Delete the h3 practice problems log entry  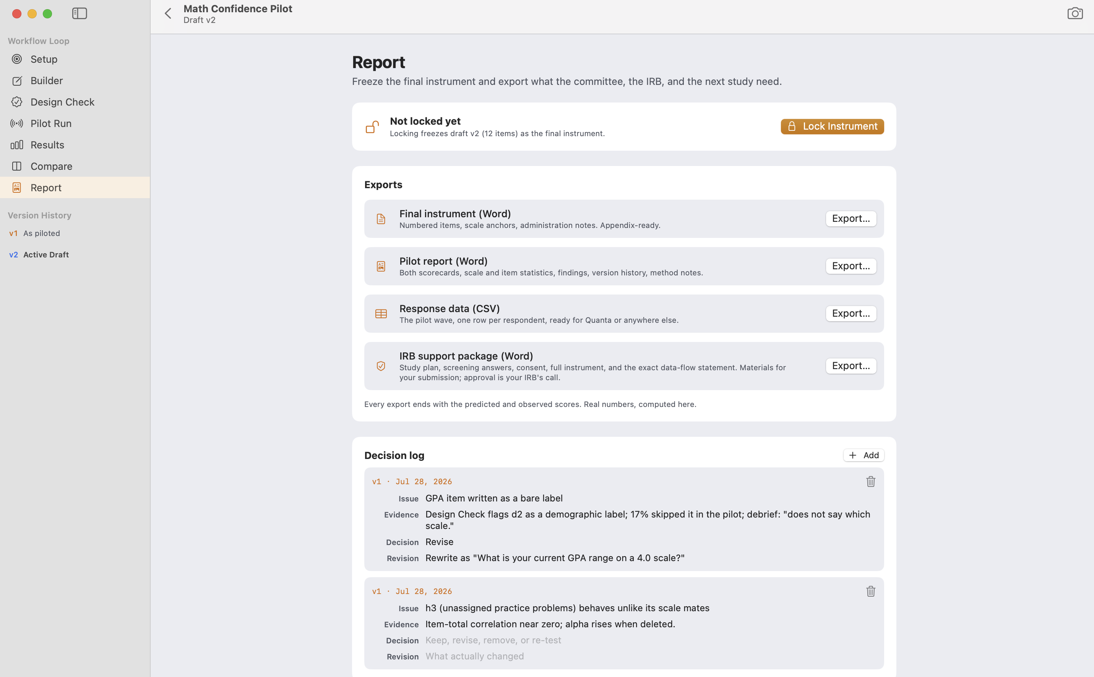(870, 591)
